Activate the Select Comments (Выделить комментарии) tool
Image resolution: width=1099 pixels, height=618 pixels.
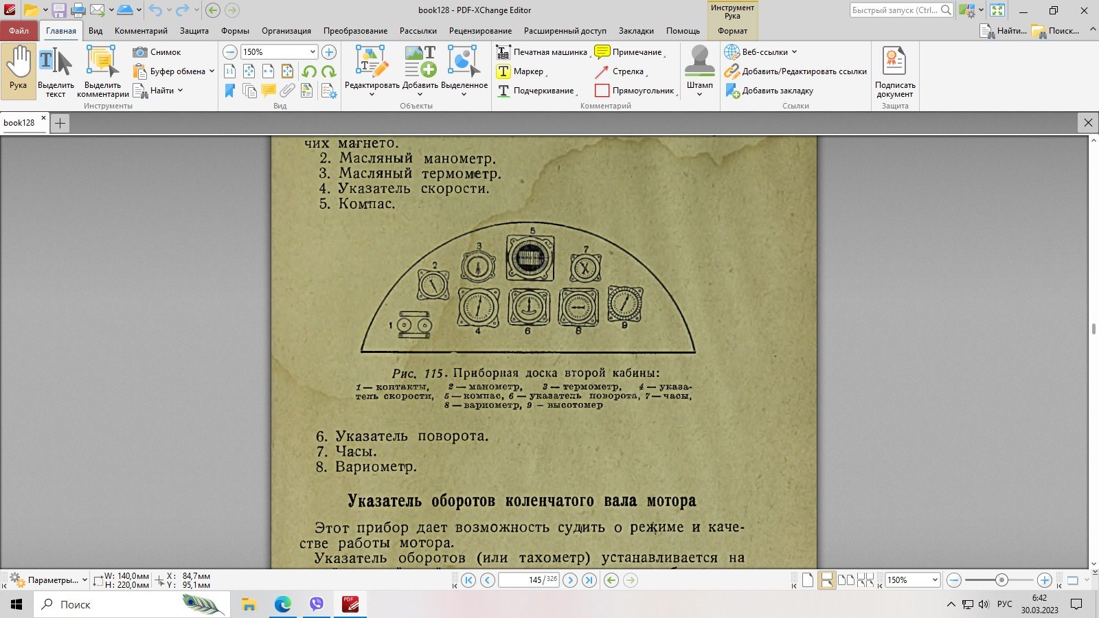pyautogui.click(x=102, y=71)
